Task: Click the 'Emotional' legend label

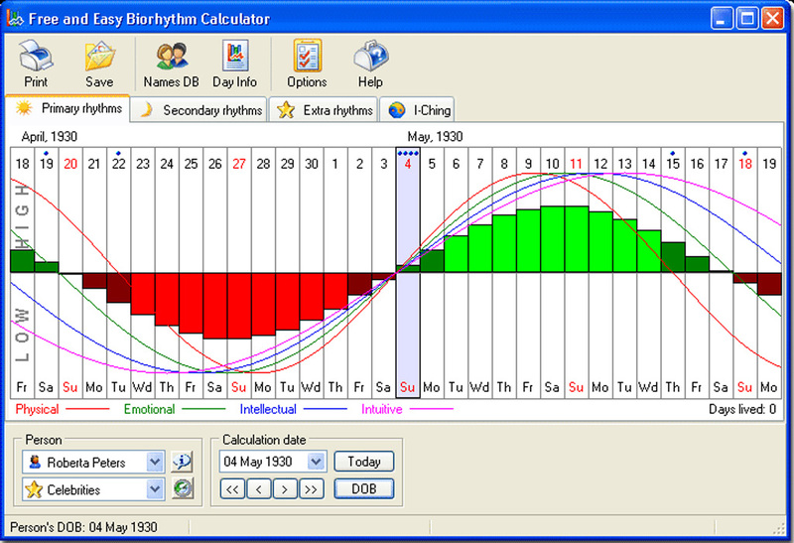Action: (150, 409)
